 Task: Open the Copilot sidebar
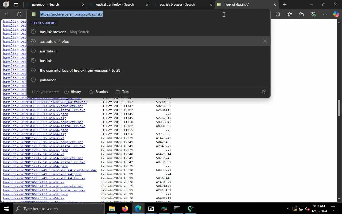tap(336, 14)
